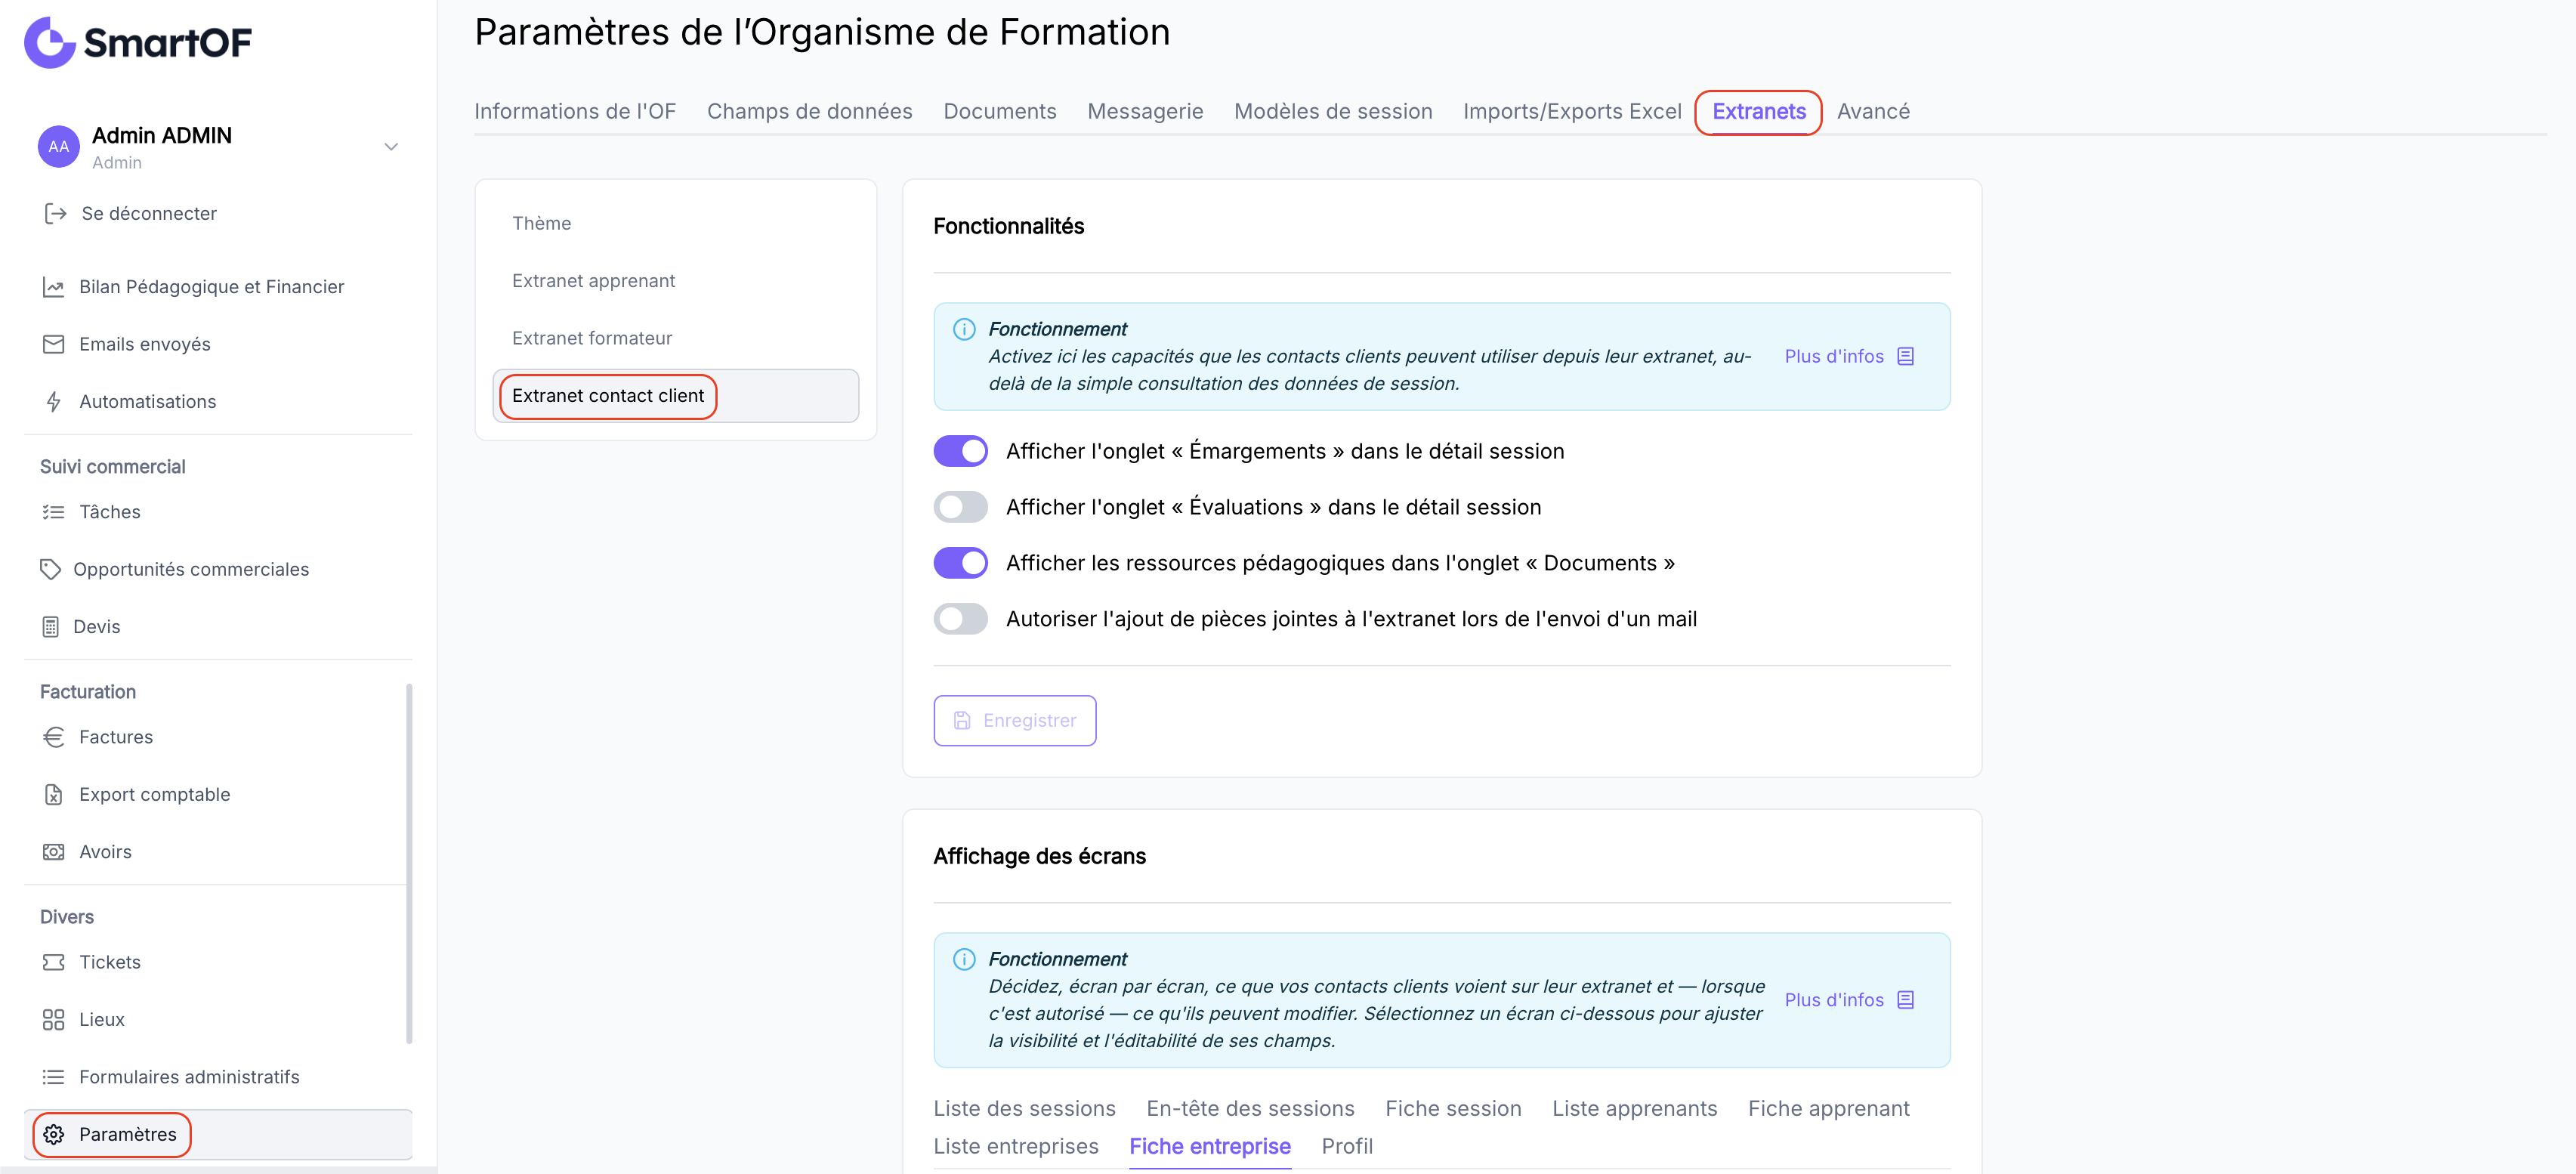Click the info icon in Affichage des écrans notice
The height and width of the screenshot is (1174, 2576).
[x=964, y=959]
